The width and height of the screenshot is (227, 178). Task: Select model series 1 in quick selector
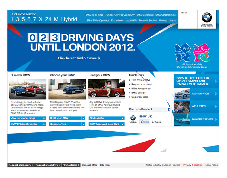pos(12,19)
